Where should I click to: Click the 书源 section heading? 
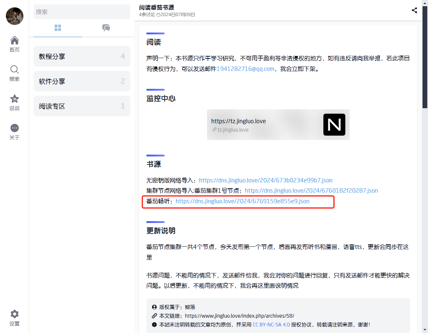click(153, 164)
